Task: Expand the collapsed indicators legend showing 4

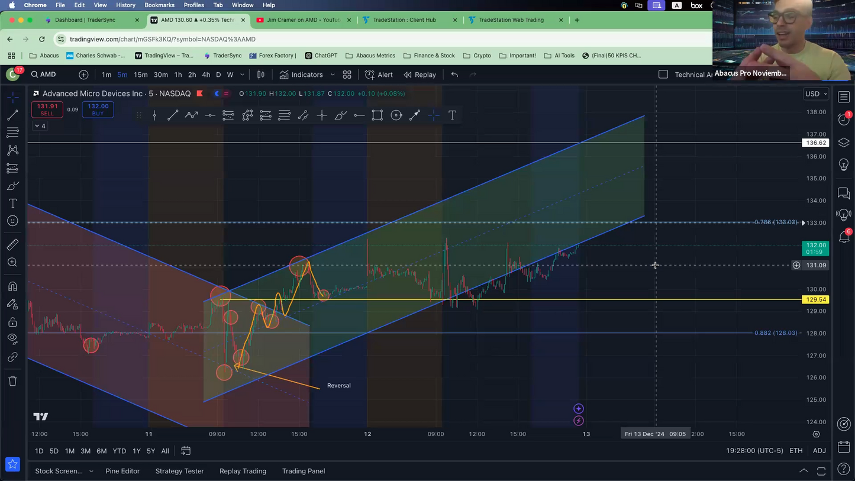Action: (40, 126)
